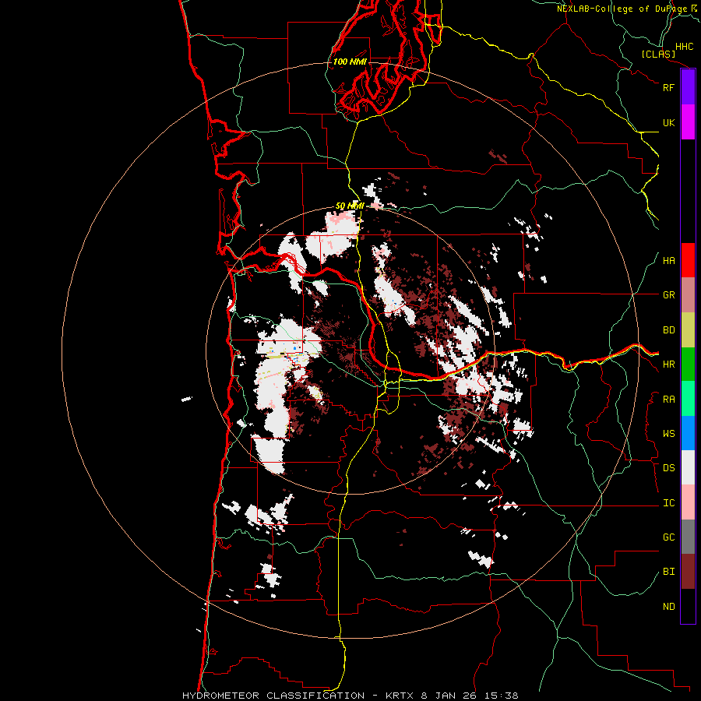Click the 'HHC' product label
This screenshot has height=701, width=701.
pos(685,47)
